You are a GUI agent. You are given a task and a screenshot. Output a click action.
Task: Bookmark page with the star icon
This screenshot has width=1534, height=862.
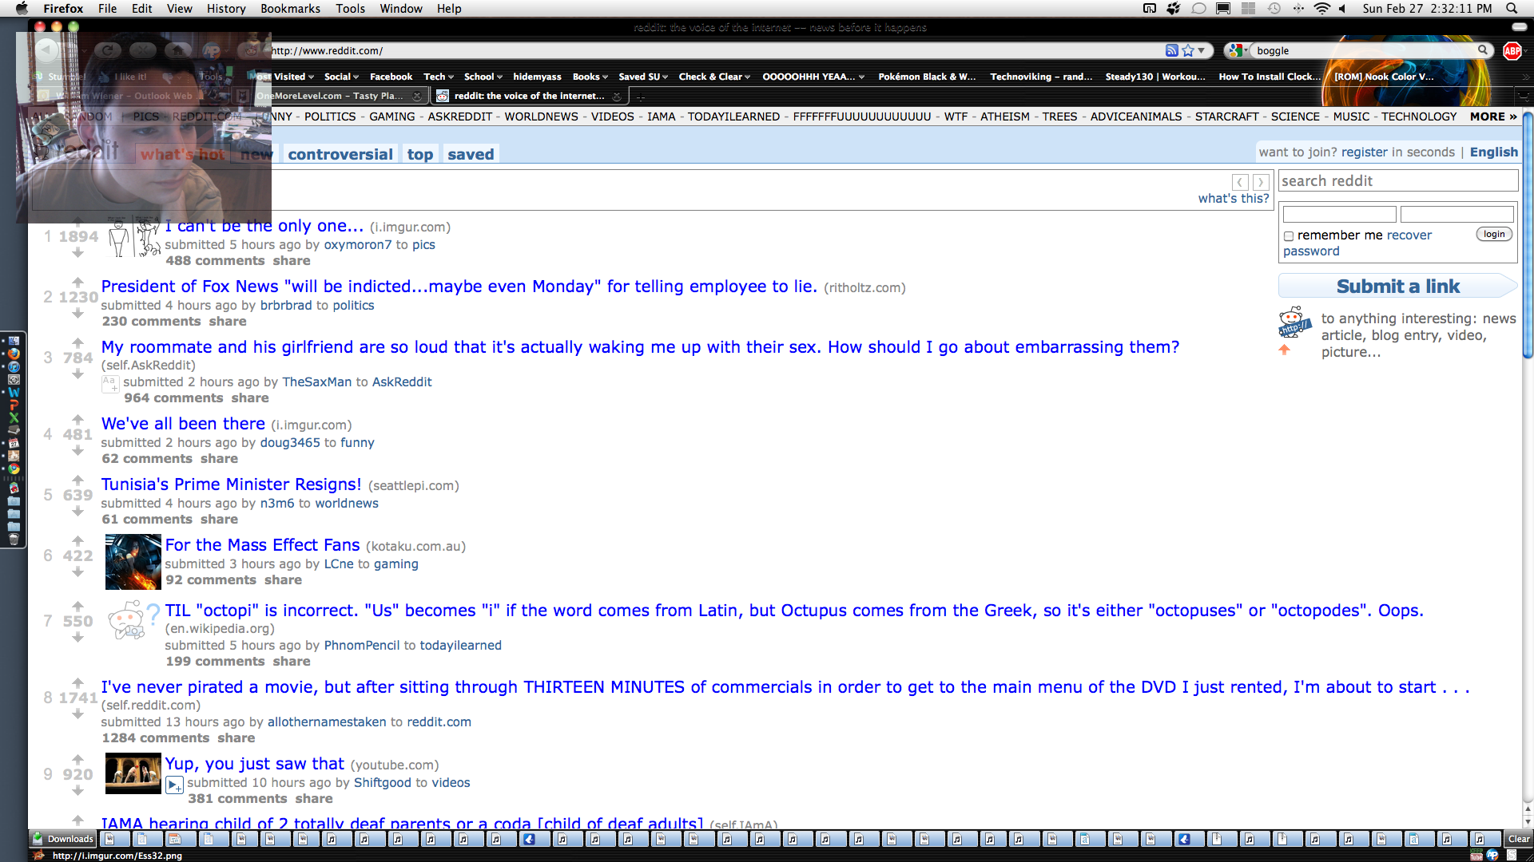pyautogui.click(x=1188, y=50)
